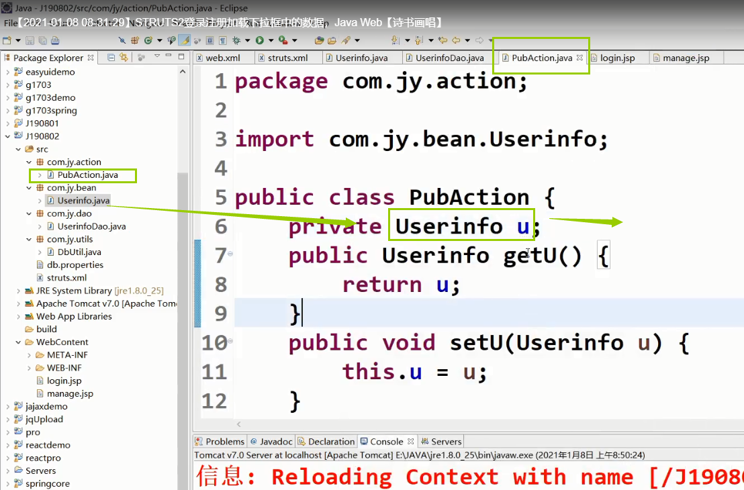The height and width of the screenshot is (490, 744).
Task: Toggle Show Whitespace Characters
Action: (222, 40)
